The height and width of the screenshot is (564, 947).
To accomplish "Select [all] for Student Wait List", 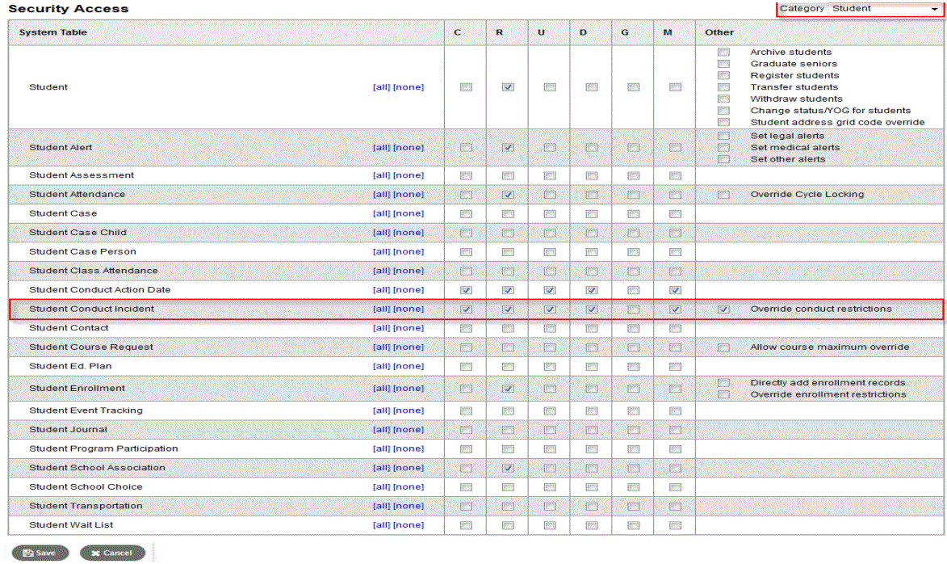I will point(381,525).
